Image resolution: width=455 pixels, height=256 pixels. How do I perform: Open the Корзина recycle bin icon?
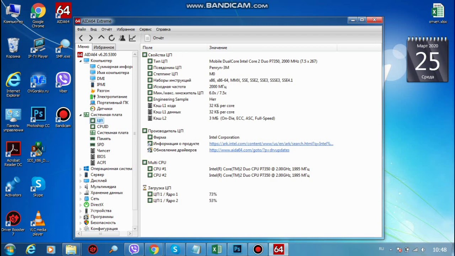[13, 48]
